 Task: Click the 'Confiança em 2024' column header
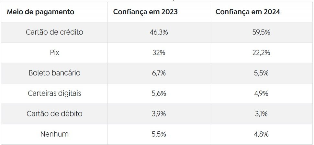coord(248,12)
